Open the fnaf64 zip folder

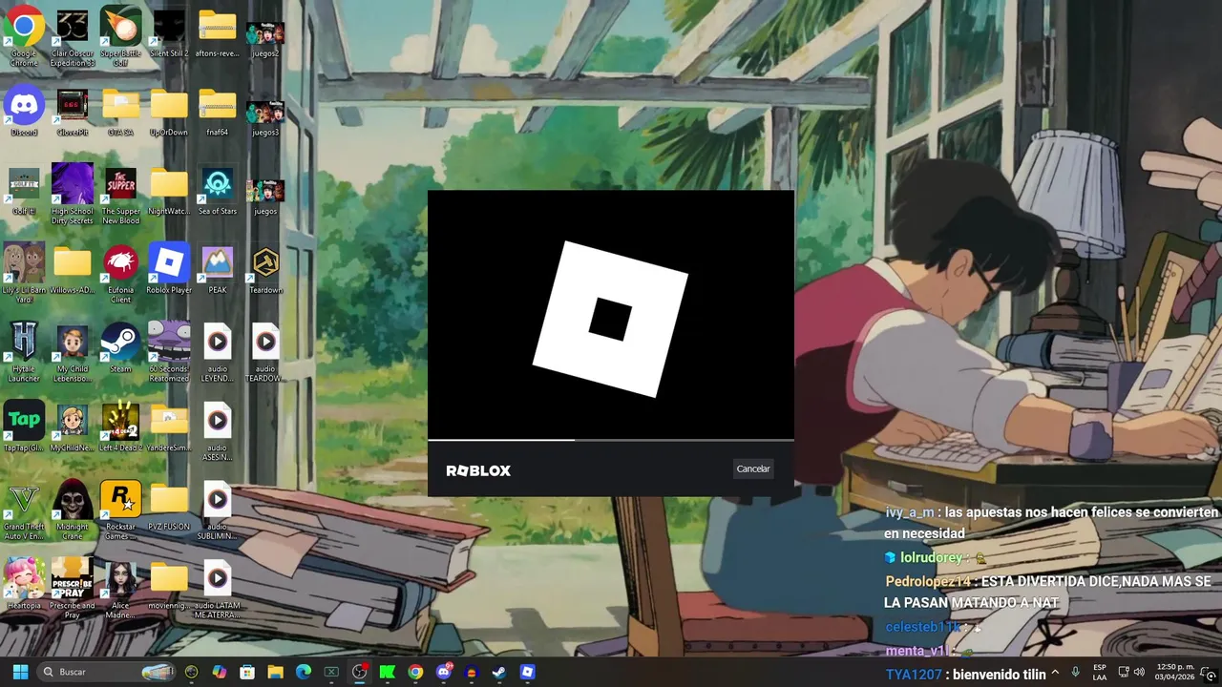(217, 112)
